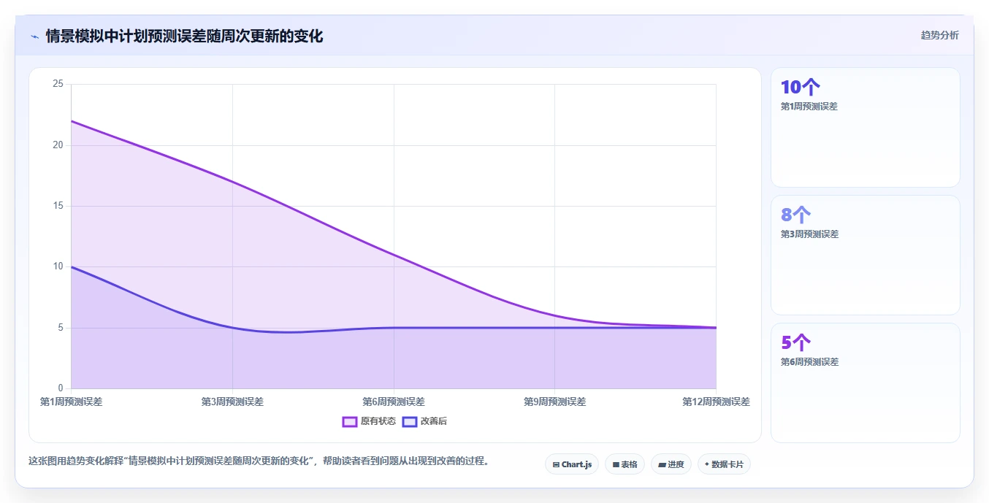Click the y-axis value 20
This screenshot has height=503, width=989.
click(x=58, y=145)
